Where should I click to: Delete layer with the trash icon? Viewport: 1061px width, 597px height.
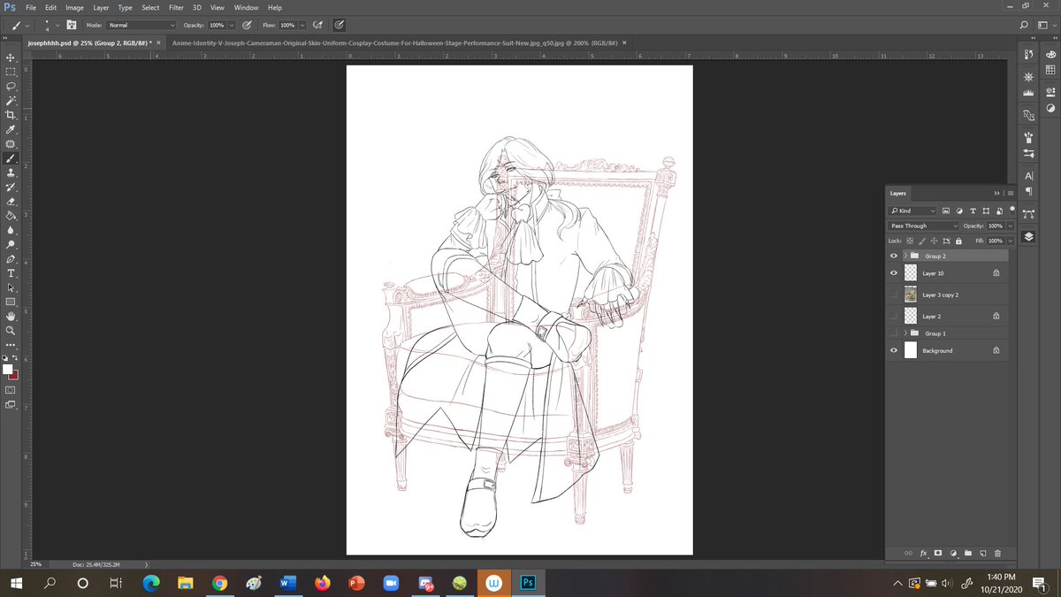(997, 553)
